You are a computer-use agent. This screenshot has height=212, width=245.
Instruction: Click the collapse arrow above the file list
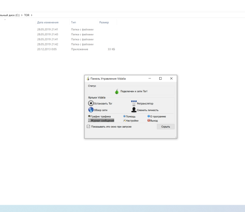coord(5,20)
